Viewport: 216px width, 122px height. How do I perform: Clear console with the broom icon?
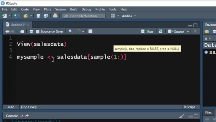point(182,116)
